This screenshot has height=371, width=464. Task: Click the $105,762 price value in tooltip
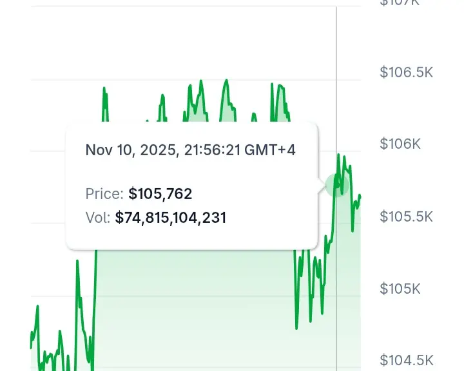[x=160, y=194]
